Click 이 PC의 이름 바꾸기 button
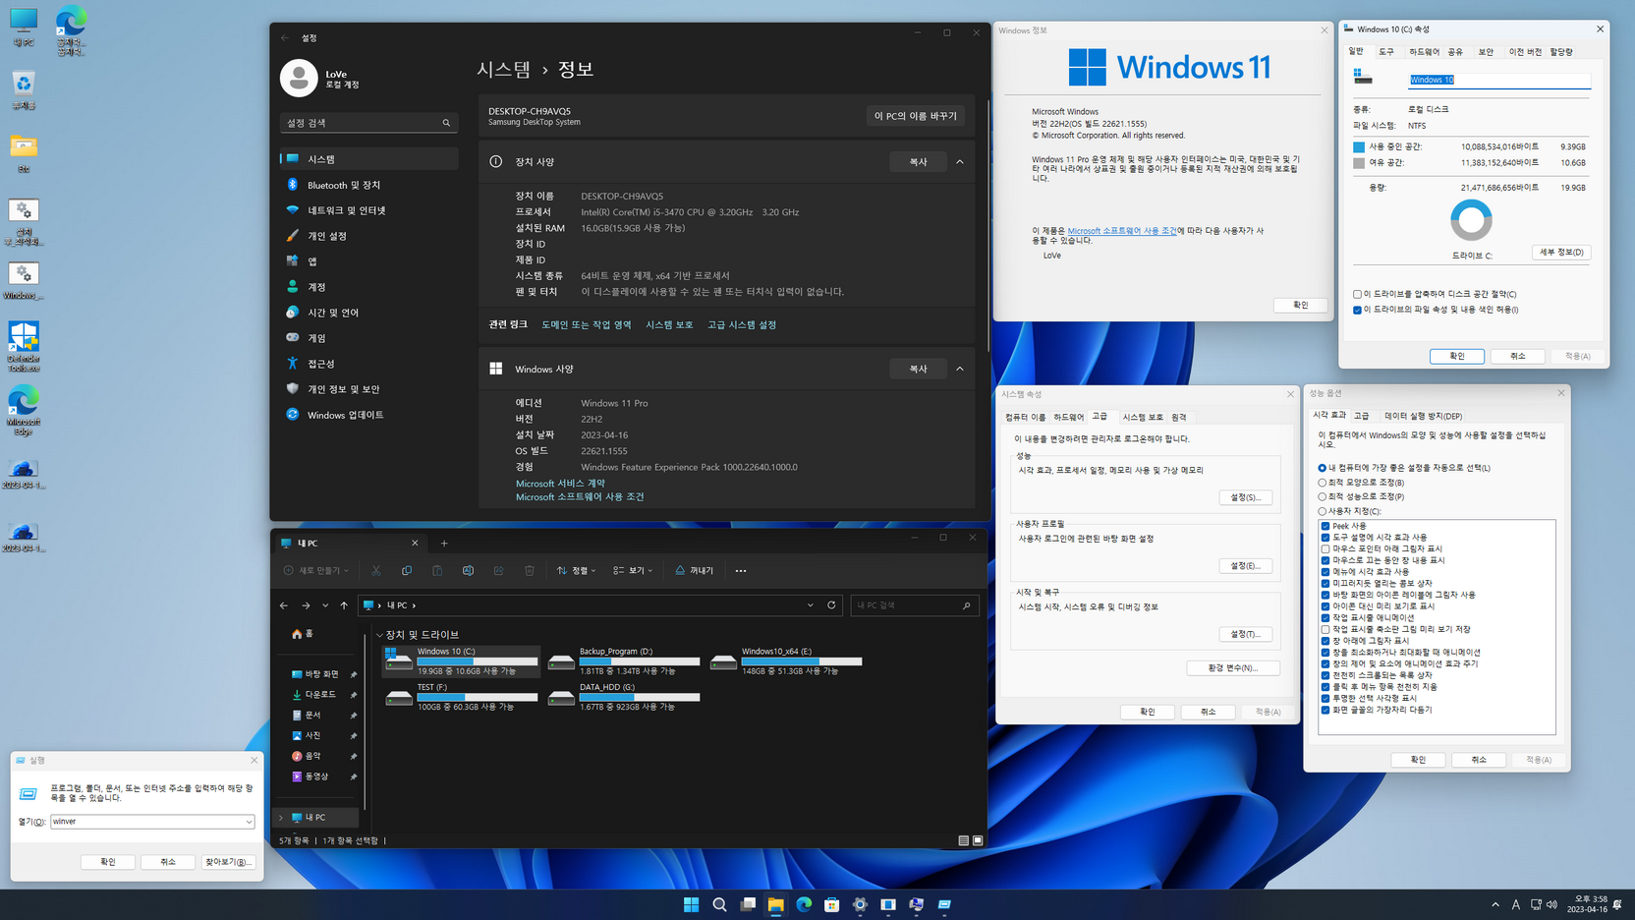The width and height of the screenshot is (1635, 920). coord(916,116)
